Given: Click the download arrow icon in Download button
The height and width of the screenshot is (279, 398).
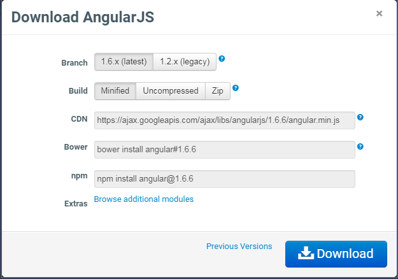Looking at the screenshot, I should coord(306,253).
